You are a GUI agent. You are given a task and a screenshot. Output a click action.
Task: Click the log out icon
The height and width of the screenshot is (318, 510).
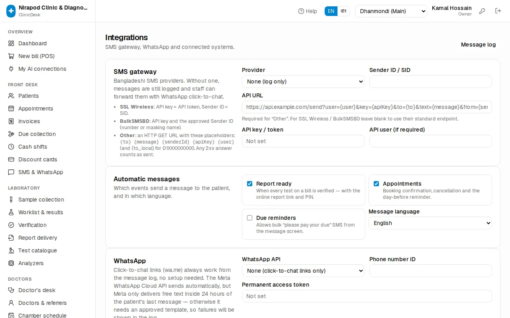coord(498,11)
